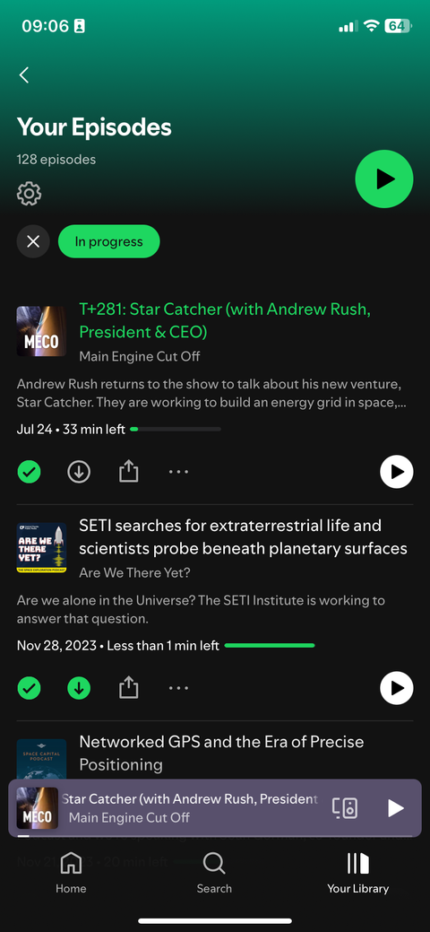This screenshot has height=932, width=430.
Task: Tap Wi-Fi icon in status bar
Action: click(x=372, y=26)
